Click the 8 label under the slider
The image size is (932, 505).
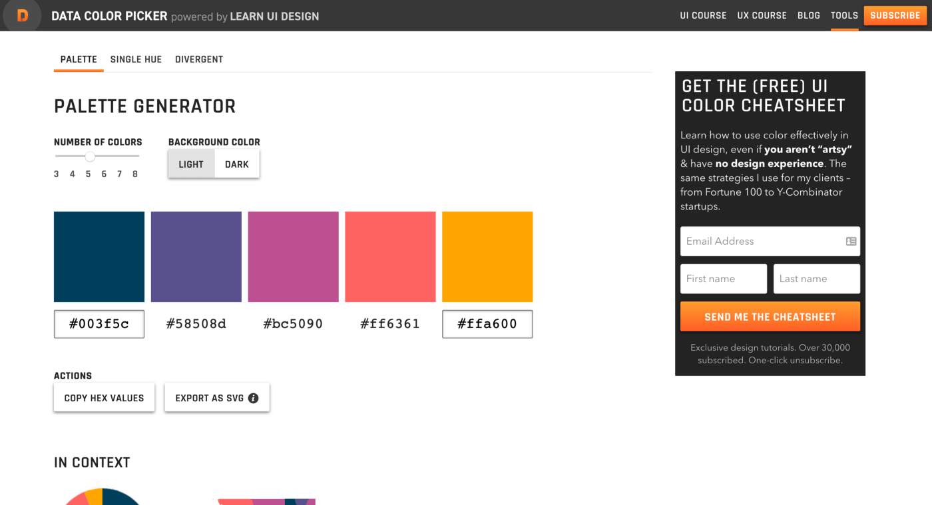135,174
